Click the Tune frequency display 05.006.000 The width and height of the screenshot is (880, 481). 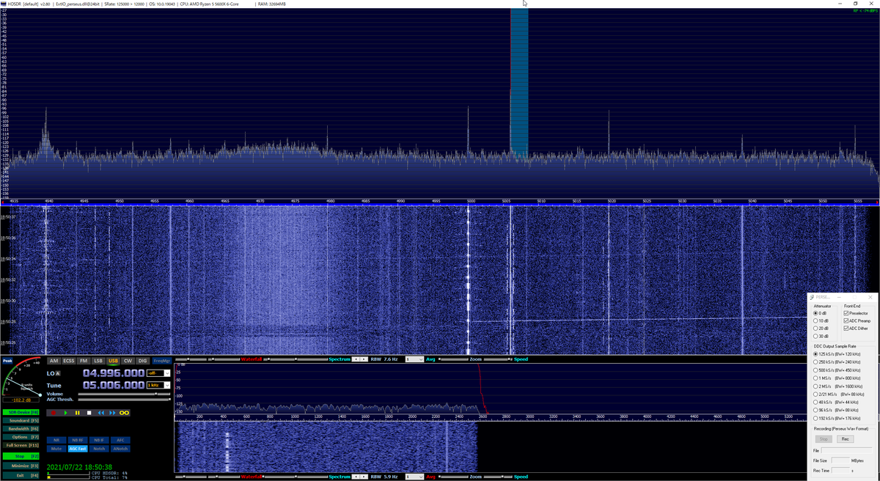coord(114,385)
